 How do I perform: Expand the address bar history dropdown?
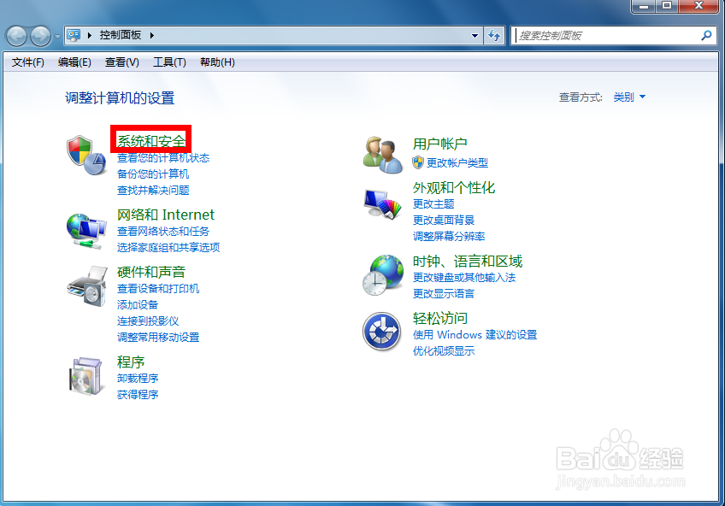pos(474,35)
